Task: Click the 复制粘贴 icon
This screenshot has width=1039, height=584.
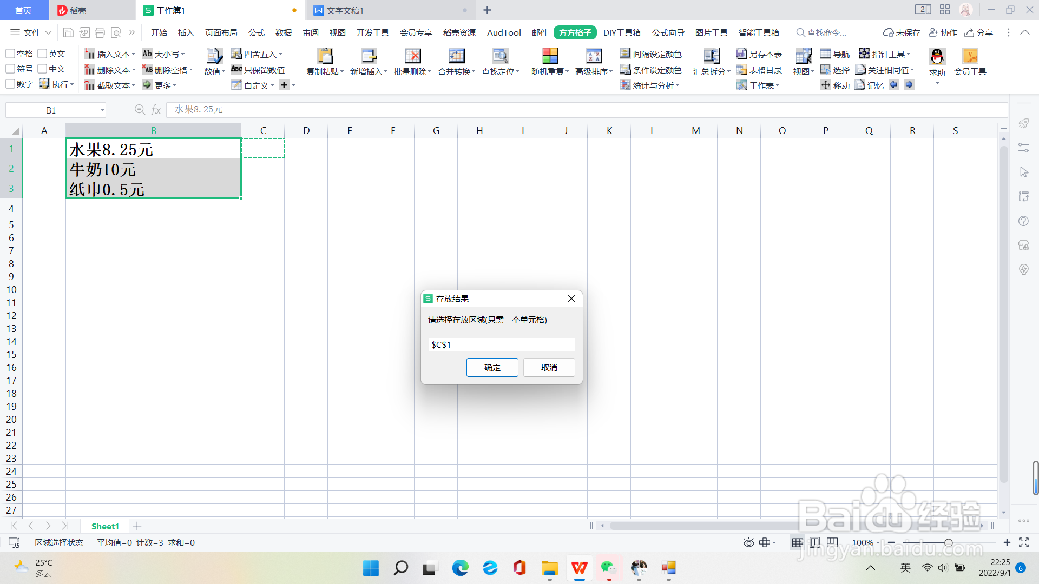Action: pos(325,56)
